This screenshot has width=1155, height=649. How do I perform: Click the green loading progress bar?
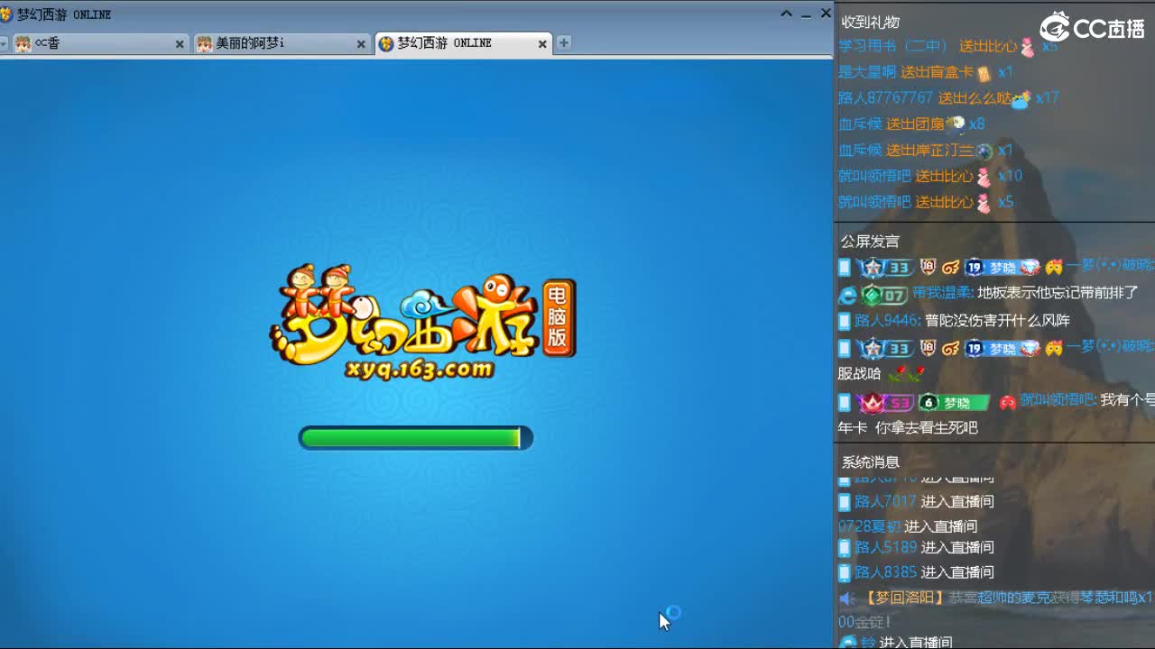coord(416,438)
